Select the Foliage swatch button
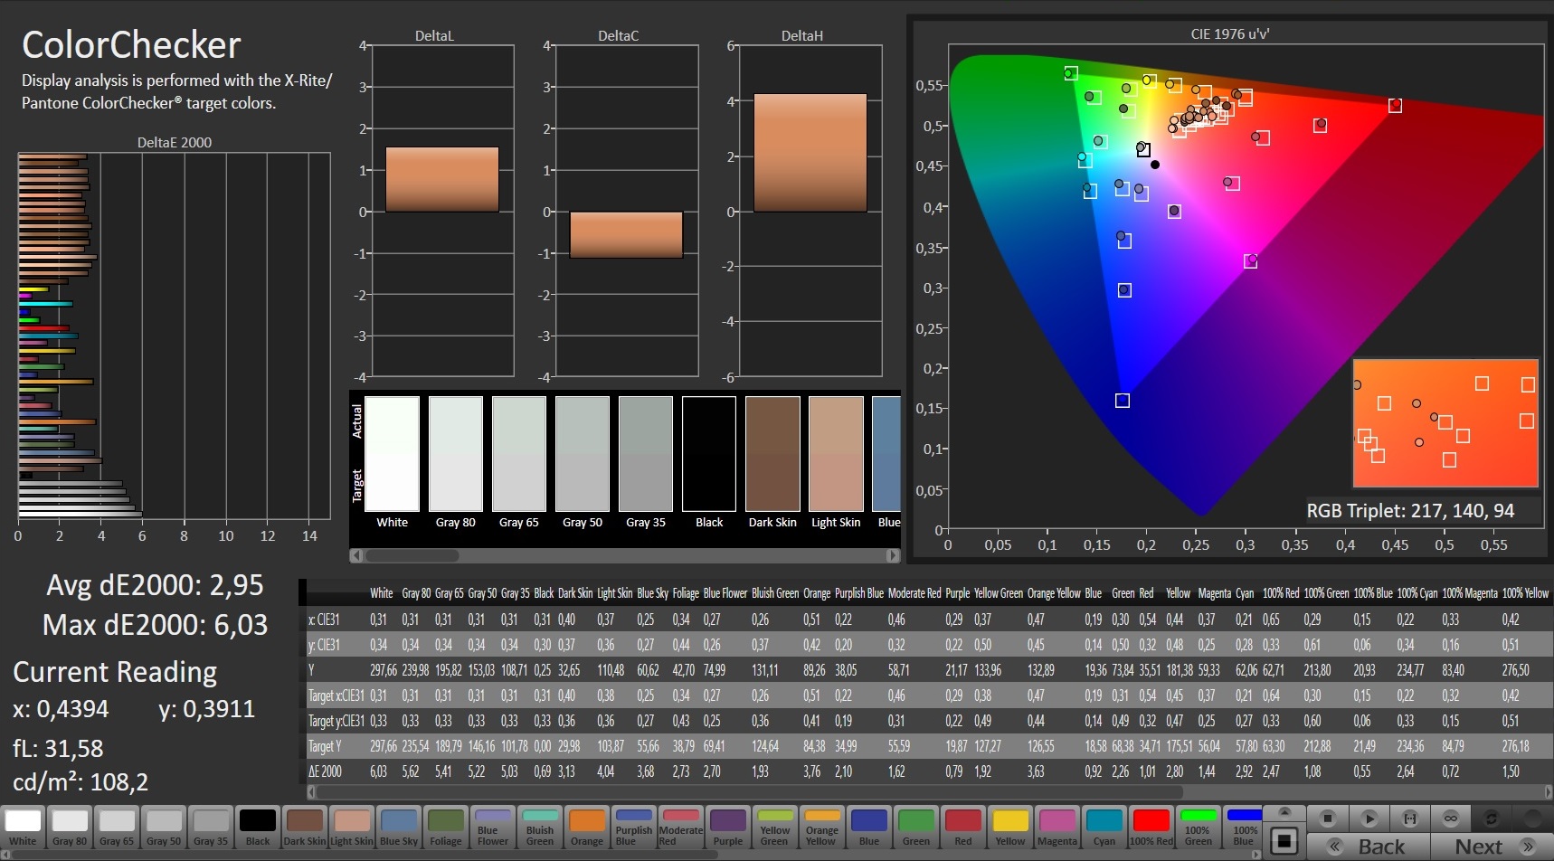This screenshot has height=861, width=1554. click(x=446, y=828)
